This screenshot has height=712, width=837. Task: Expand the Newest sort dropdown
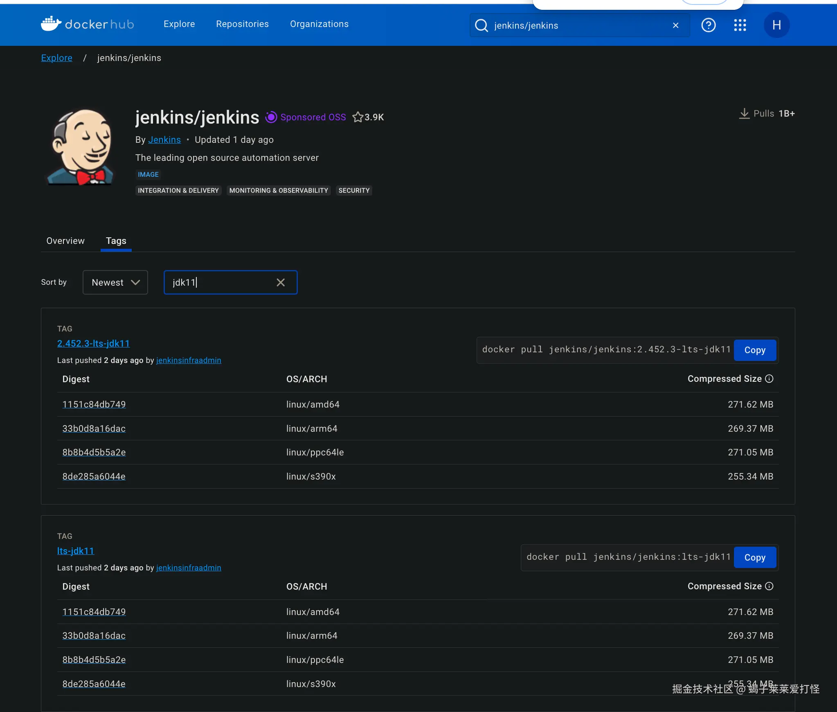[115, 282]
